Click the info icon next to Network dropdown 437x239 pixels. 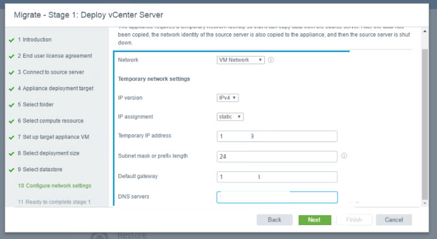[271, 60]
